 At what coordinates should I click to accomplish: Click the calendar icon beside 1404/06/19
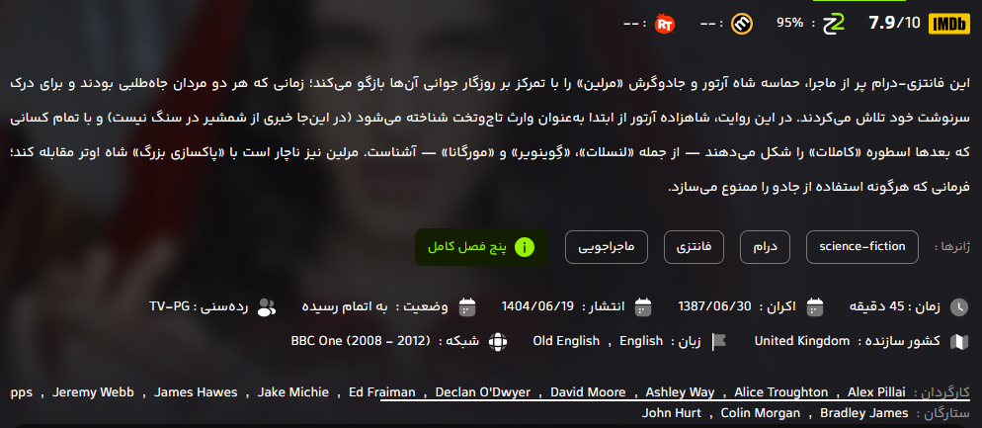tap(643, 307)
